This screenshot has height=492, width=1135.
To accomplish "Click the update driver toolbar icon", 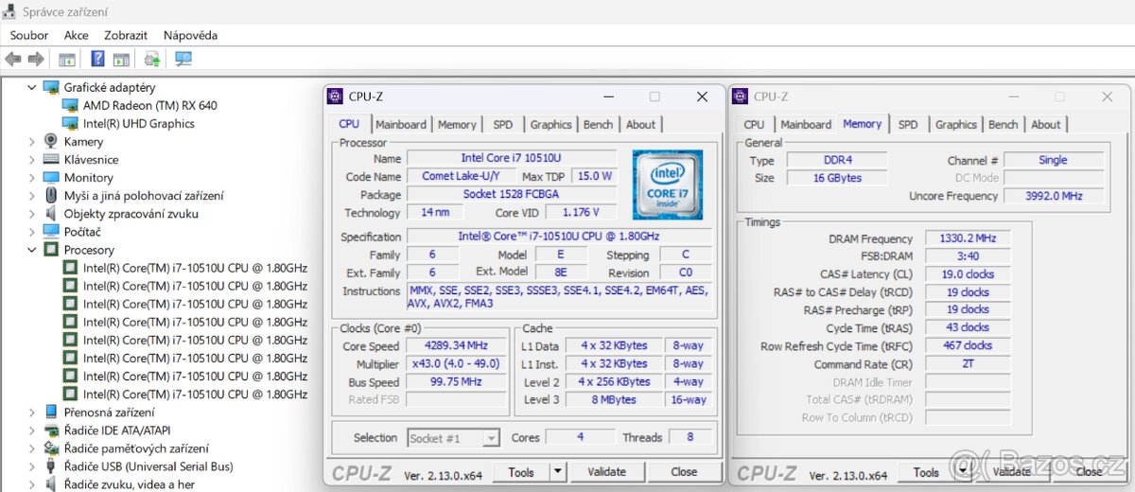I will 151,60.
